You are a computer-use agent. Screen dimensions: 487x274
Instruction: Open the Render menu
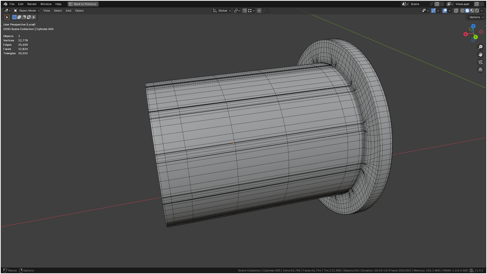32,4
